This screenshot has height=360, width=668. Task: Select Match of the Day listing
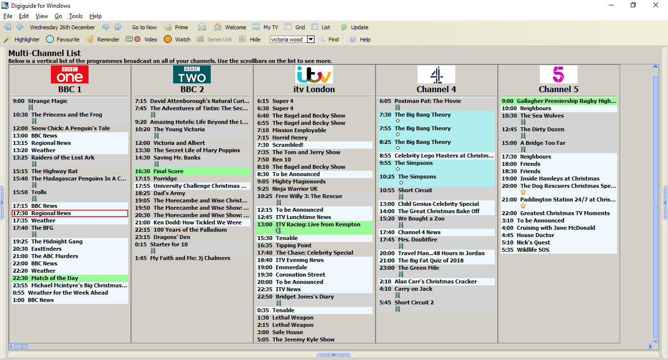(x=70, y=278)
